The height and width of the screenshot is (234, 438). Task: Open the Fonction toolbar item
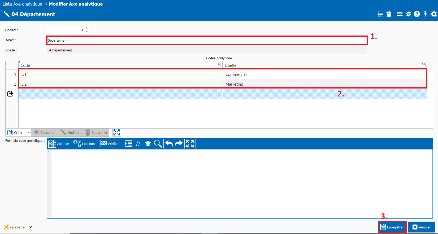pyautogui.click(x=84, y=144)
